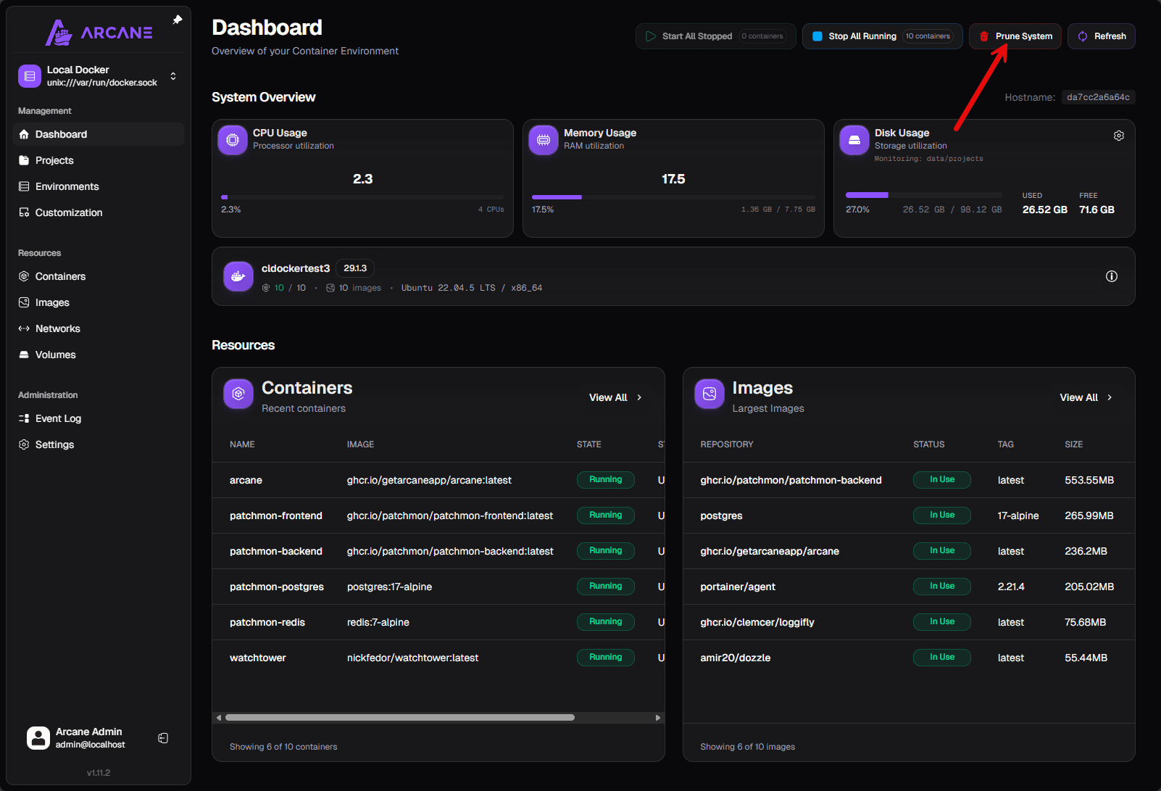Open the Networks section in sidebar

(57, 328)
